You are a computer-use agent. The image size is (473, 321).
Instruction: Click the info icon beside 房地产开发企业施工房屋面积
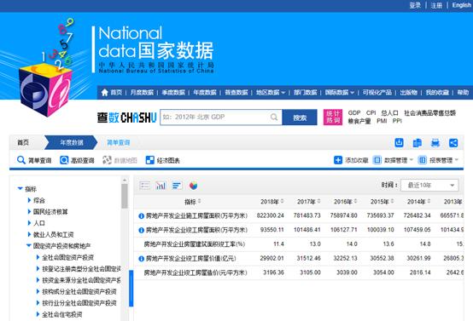tap(141, 215)
